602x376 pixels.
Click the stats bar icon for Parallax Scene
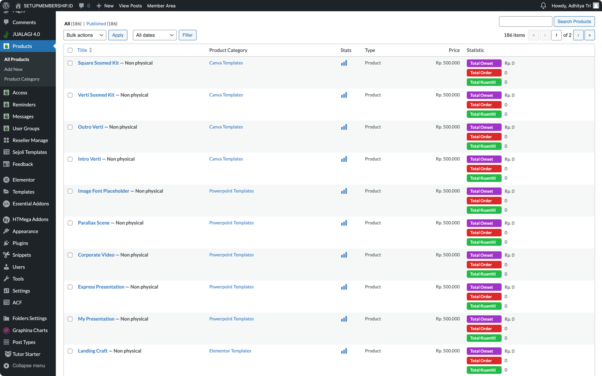pos(344,223)
